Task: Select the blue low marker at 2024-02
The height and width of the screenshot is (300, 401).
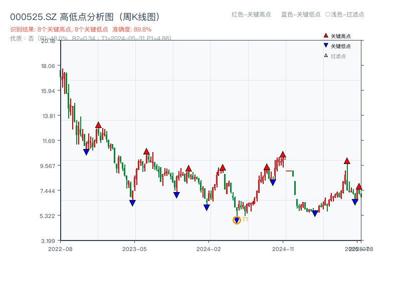Action: pos(207,207)
